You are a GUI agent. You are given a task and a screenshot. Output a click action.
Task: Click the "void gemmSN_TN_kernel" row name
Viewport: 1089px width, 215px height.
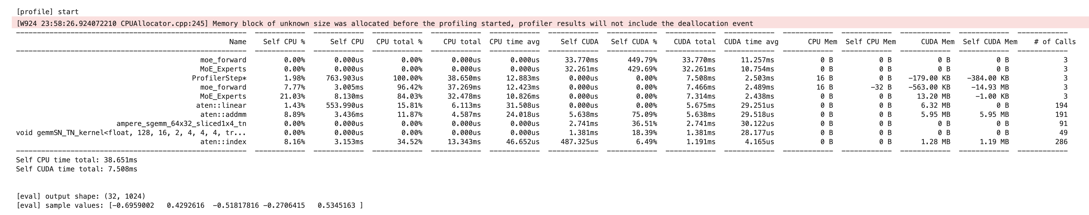tap(131, 133)
